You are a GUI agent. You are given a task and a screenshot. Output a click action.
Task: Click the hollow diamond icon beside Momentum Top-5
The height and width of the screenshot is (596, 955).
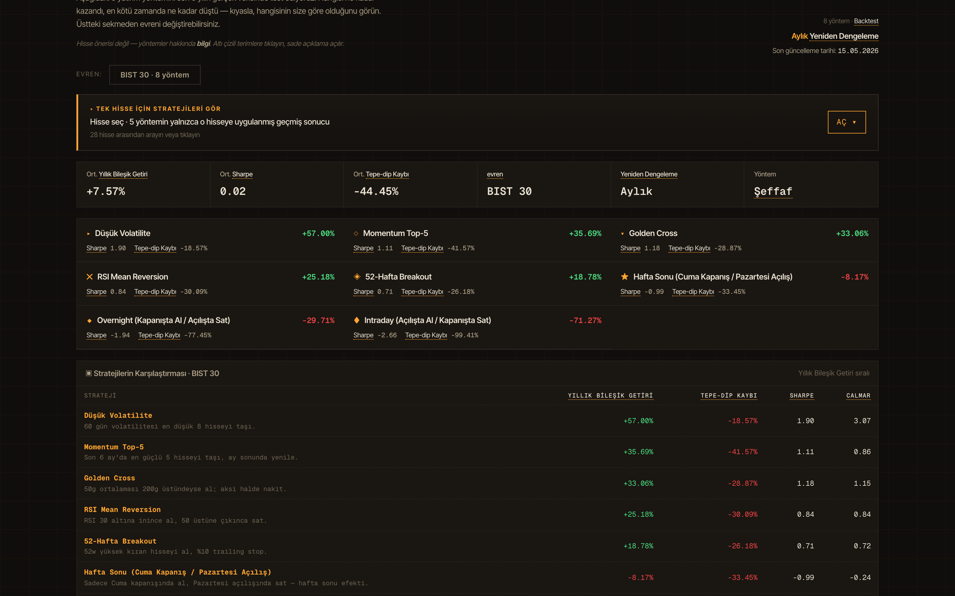(x=356, y=234)
